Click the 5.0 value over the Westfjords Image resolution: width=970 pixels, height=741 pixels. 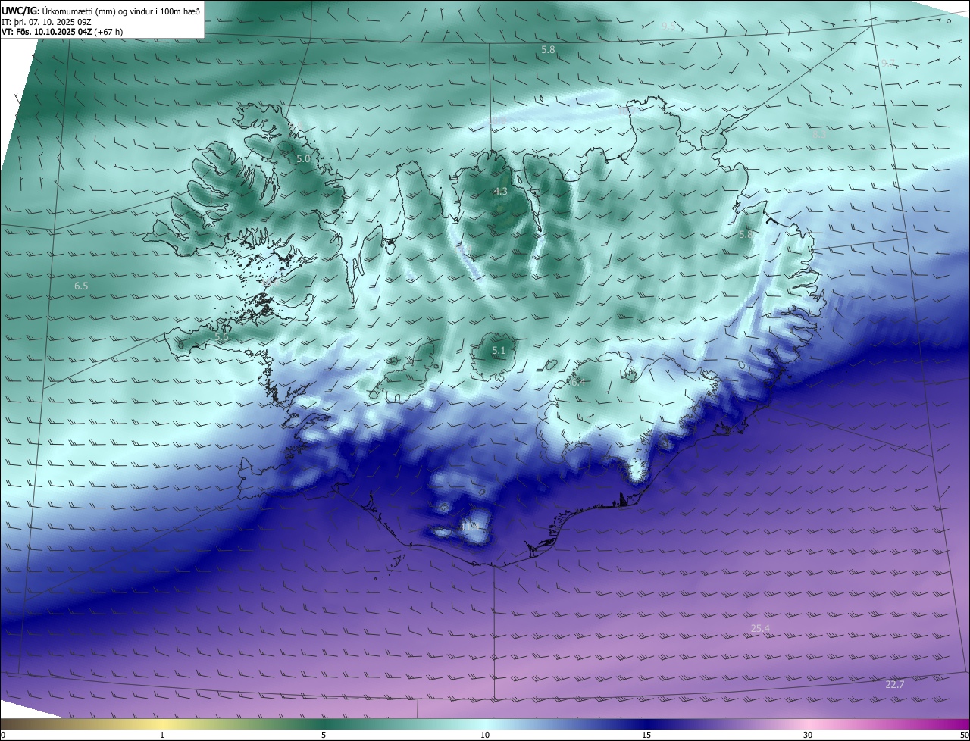[x=303, y=159]
